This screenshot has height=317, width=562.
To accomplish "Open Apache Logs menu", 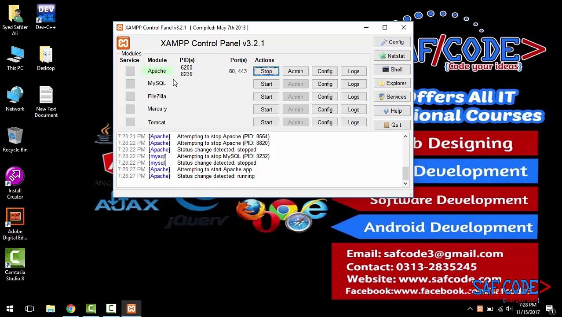I will pyautogui.click(x=354, y=71).
